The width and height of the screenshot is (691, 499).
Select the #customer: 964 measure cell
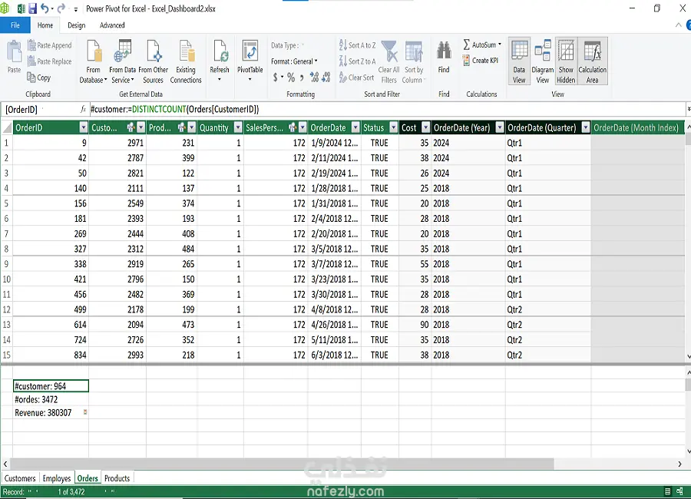pos(51,386)
